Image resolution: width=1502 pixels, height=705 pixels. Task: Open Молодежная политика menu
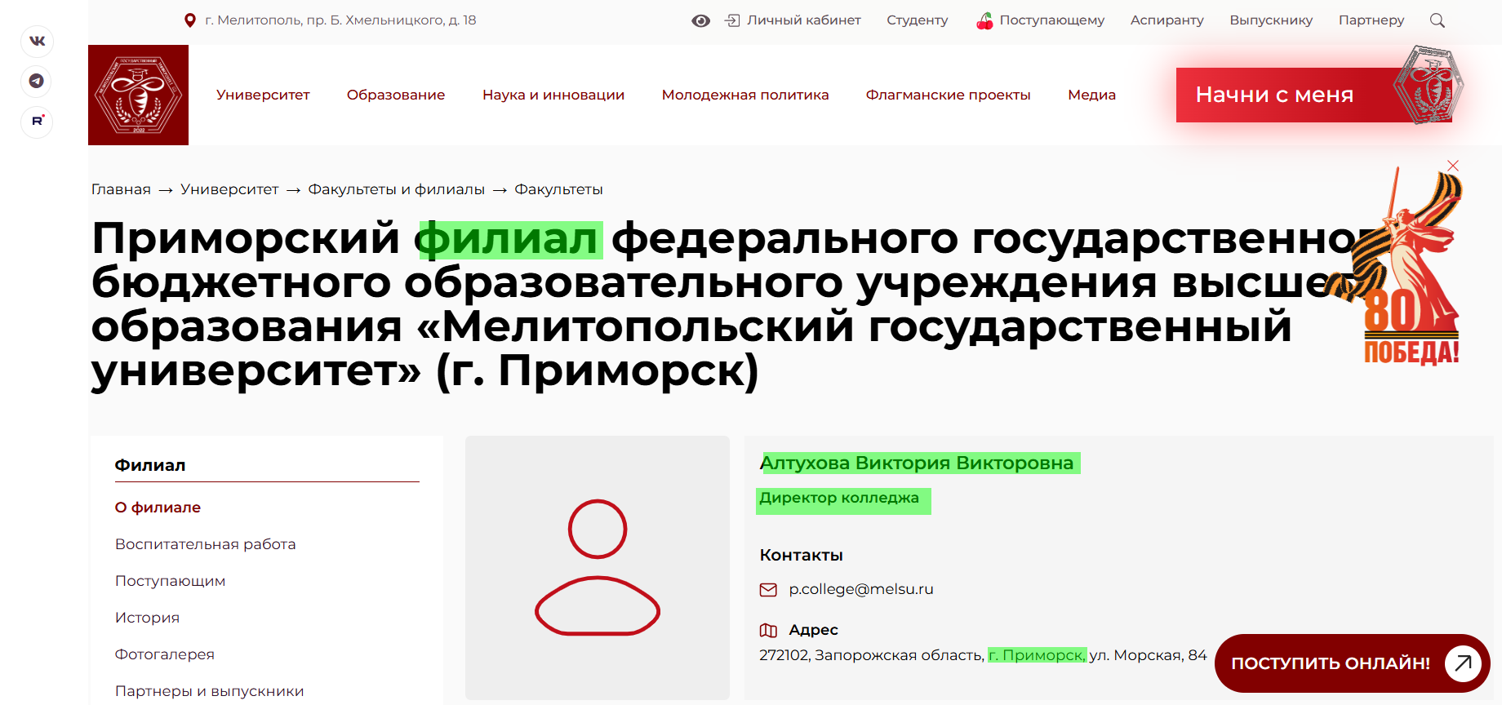point(745,95)
